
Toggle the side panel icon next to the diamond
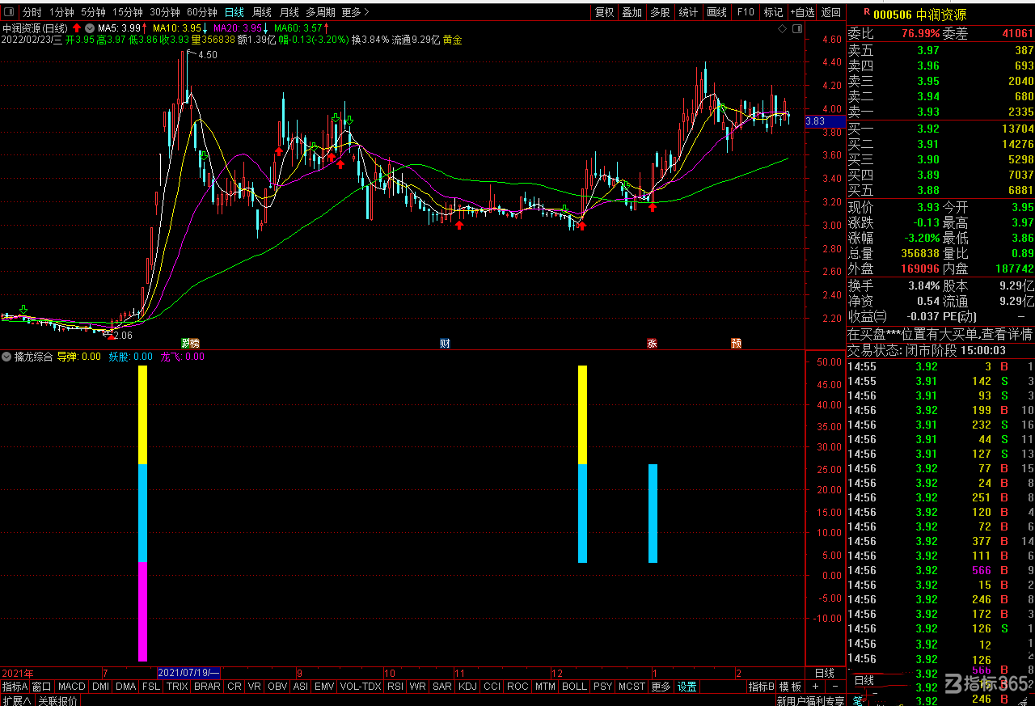pyautogui.click(x=798, y=29)
